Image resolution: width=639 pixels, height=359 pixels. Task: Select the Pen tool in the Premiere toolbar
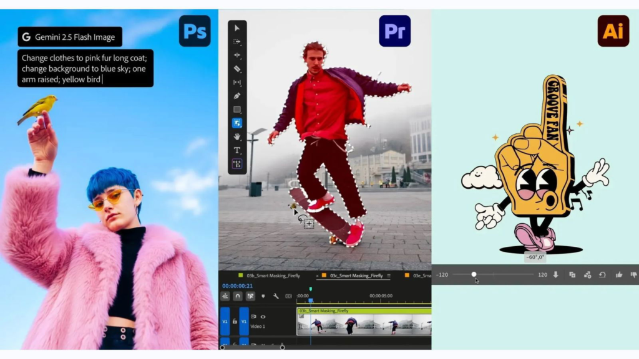point(237,96)
